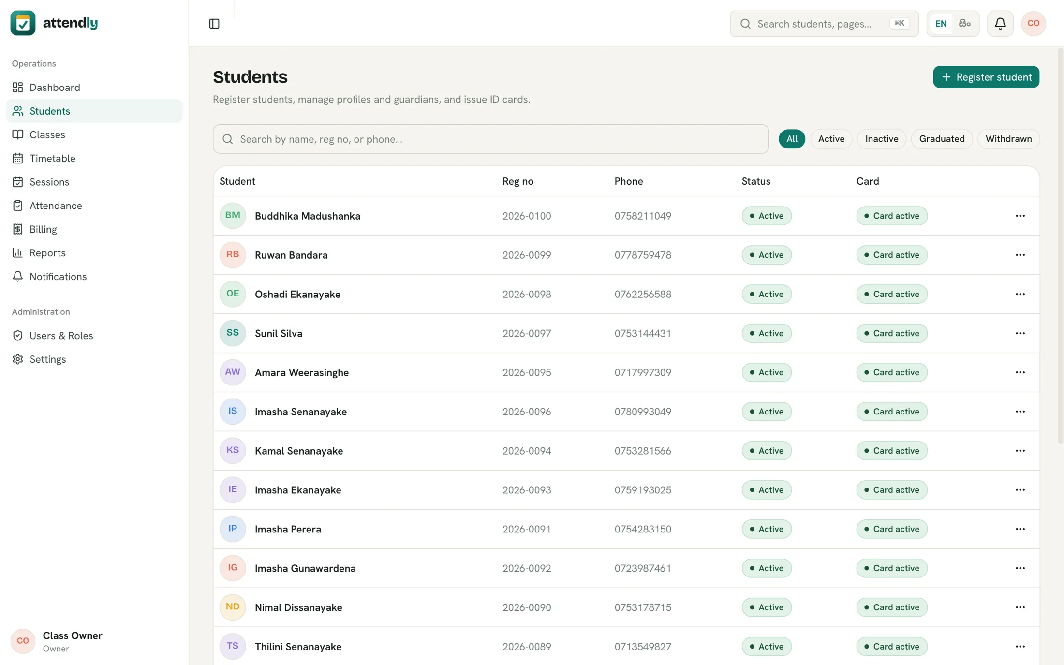Filter students by Withdrawn

(x=1008, y=139)
